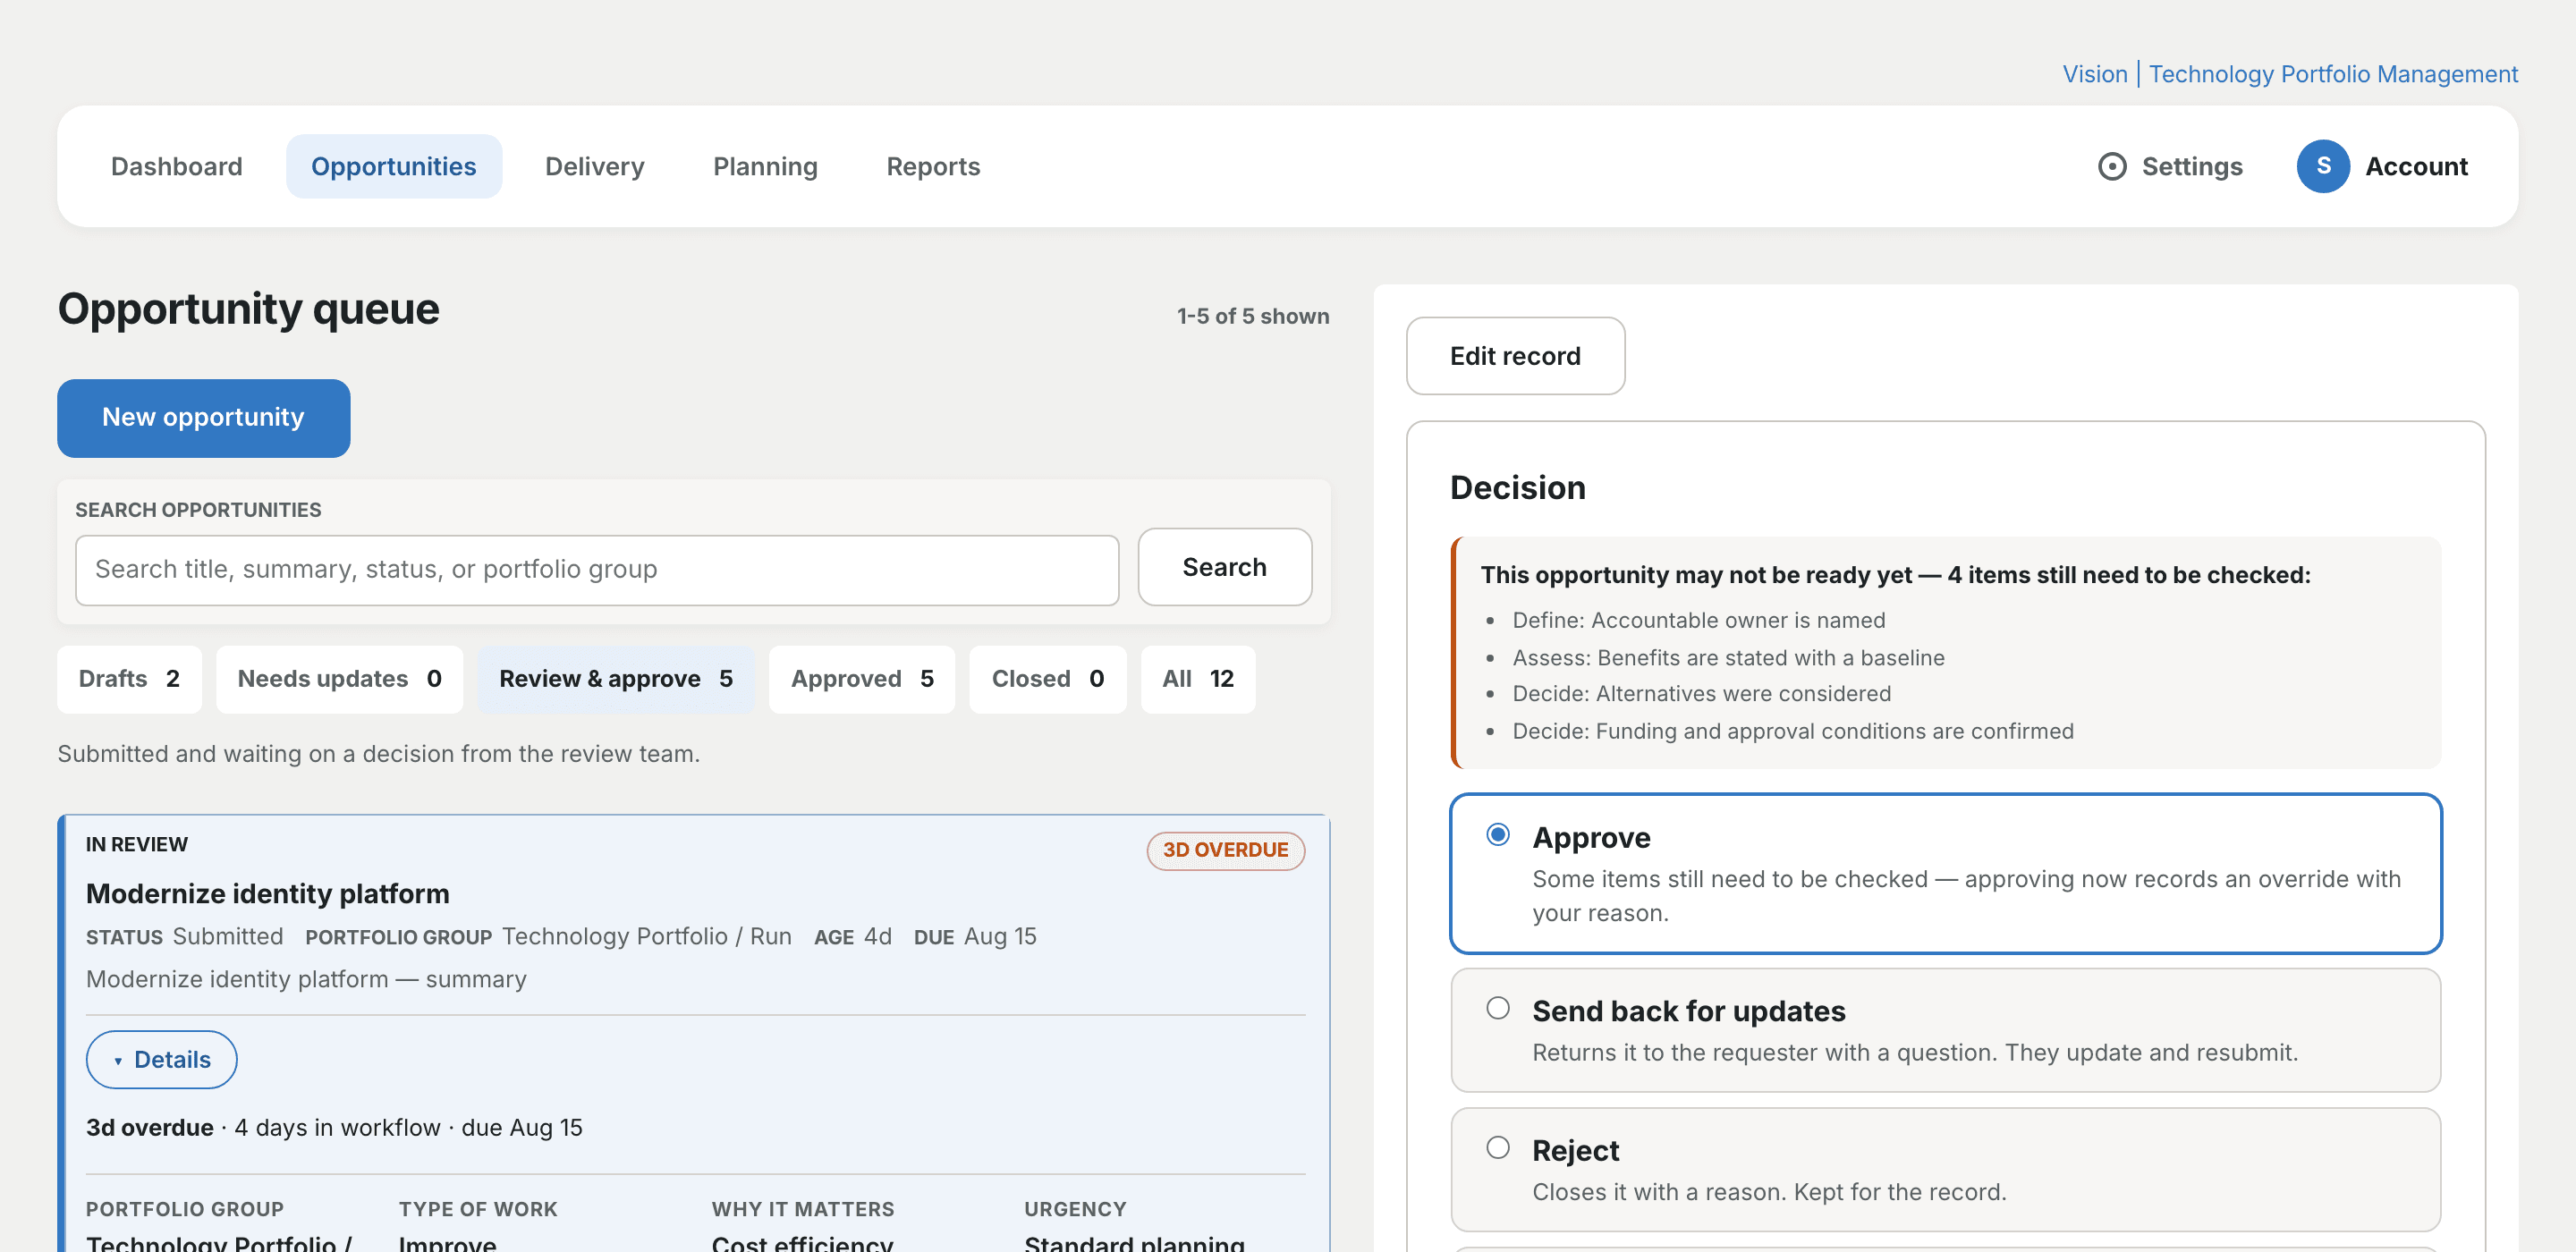
Task: Open the Account menu label
Action: pyautogui.click(x=2415, y=166)
